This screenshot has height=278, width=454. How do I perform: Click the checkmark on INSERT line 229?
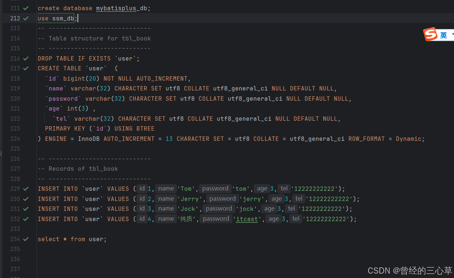(x=26, y=189)
